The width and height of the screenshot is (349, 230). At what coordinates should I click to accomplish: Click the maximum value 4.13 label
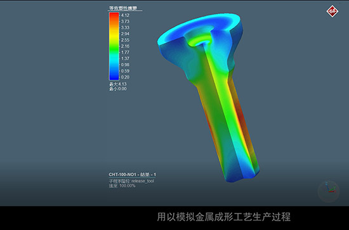[118, 84]
